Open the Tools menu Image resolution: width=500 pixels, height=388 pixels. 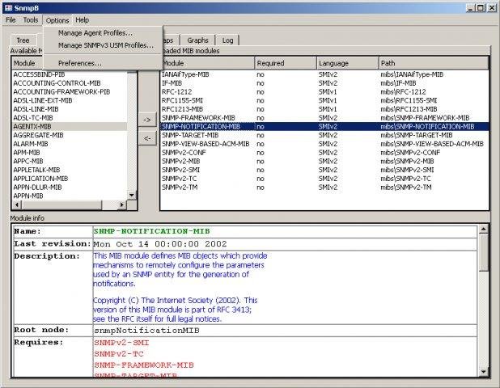(31, 19)
